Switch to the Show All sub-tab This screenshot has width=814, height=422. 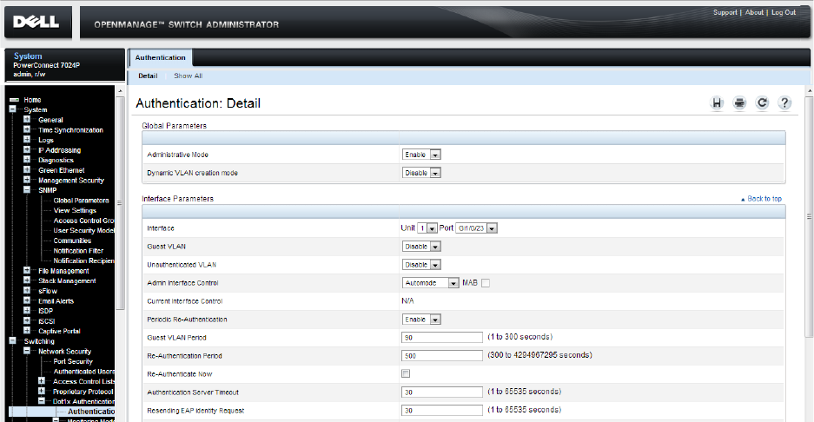(188, 76)
